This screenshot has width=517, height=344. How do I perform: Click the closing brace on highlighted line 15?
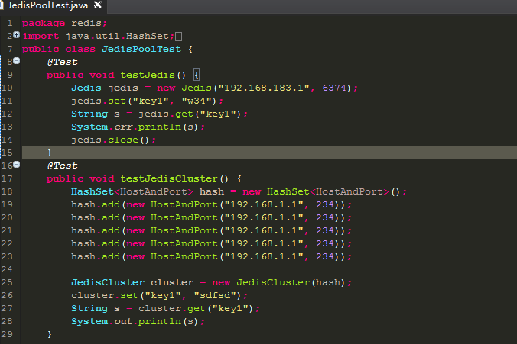50,153
